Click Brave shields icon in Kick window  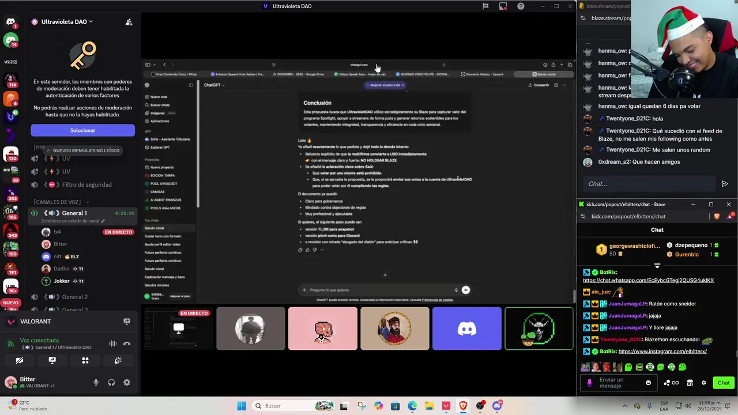point(717,216)
